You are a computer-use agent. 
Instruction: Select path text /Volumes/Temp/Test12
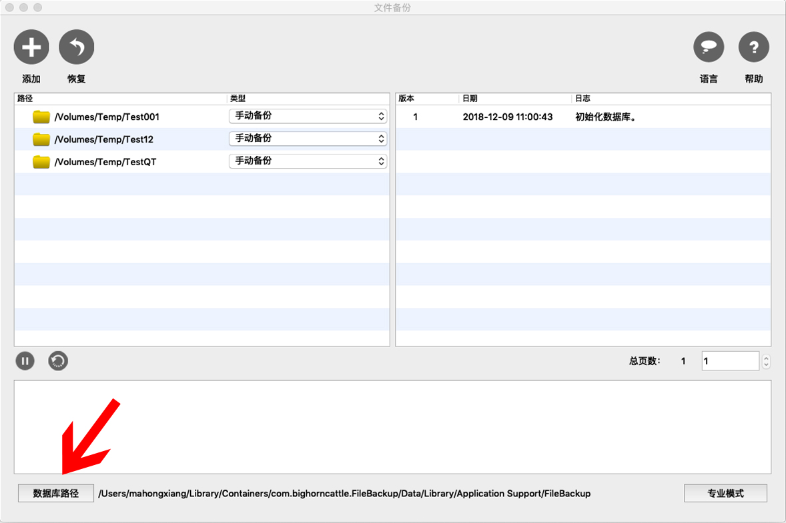point(104,139)
